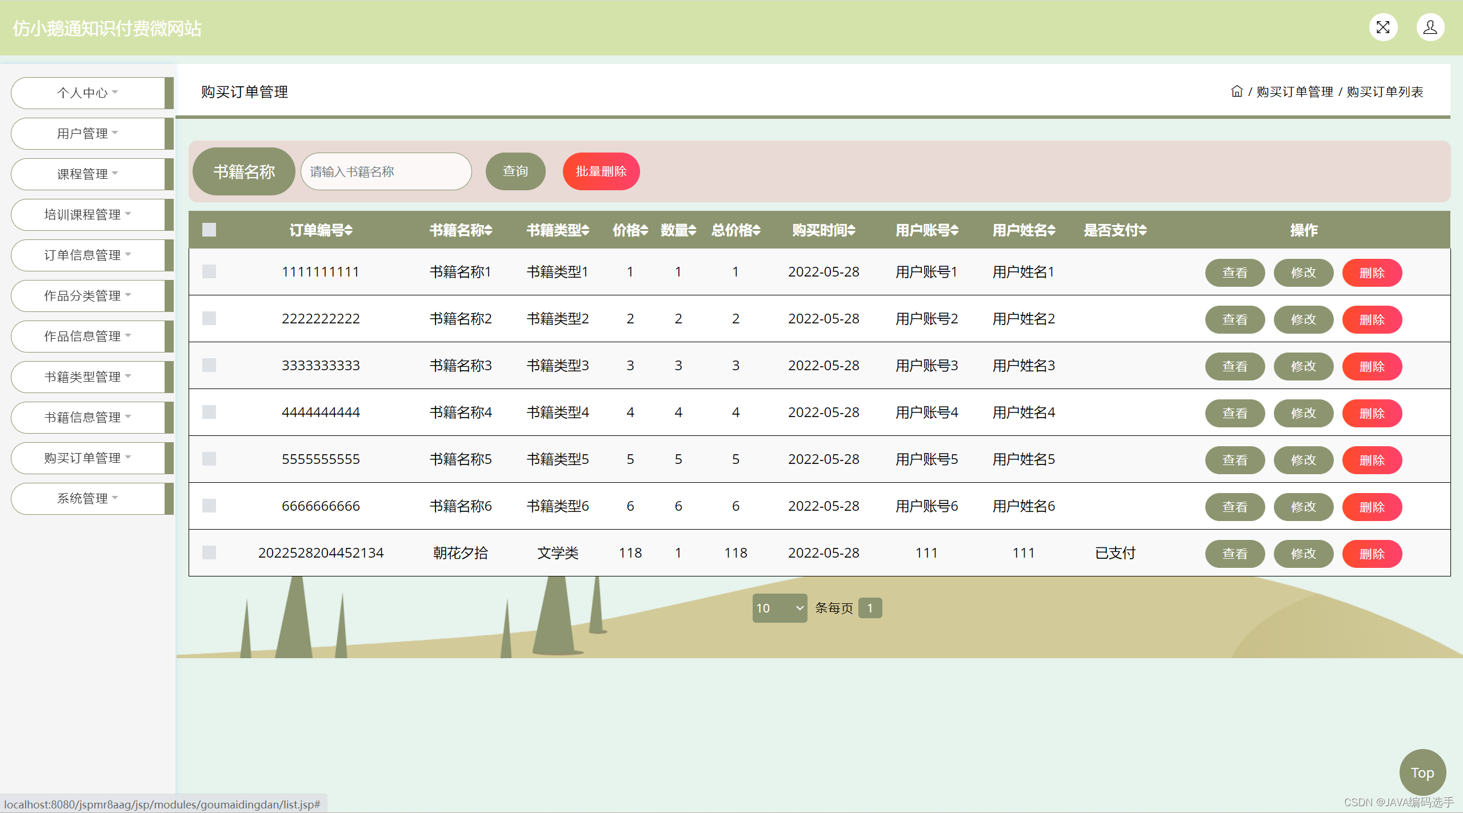
Task: View the 朝花夕拾 order with 查看
Action: point(1235,554)
